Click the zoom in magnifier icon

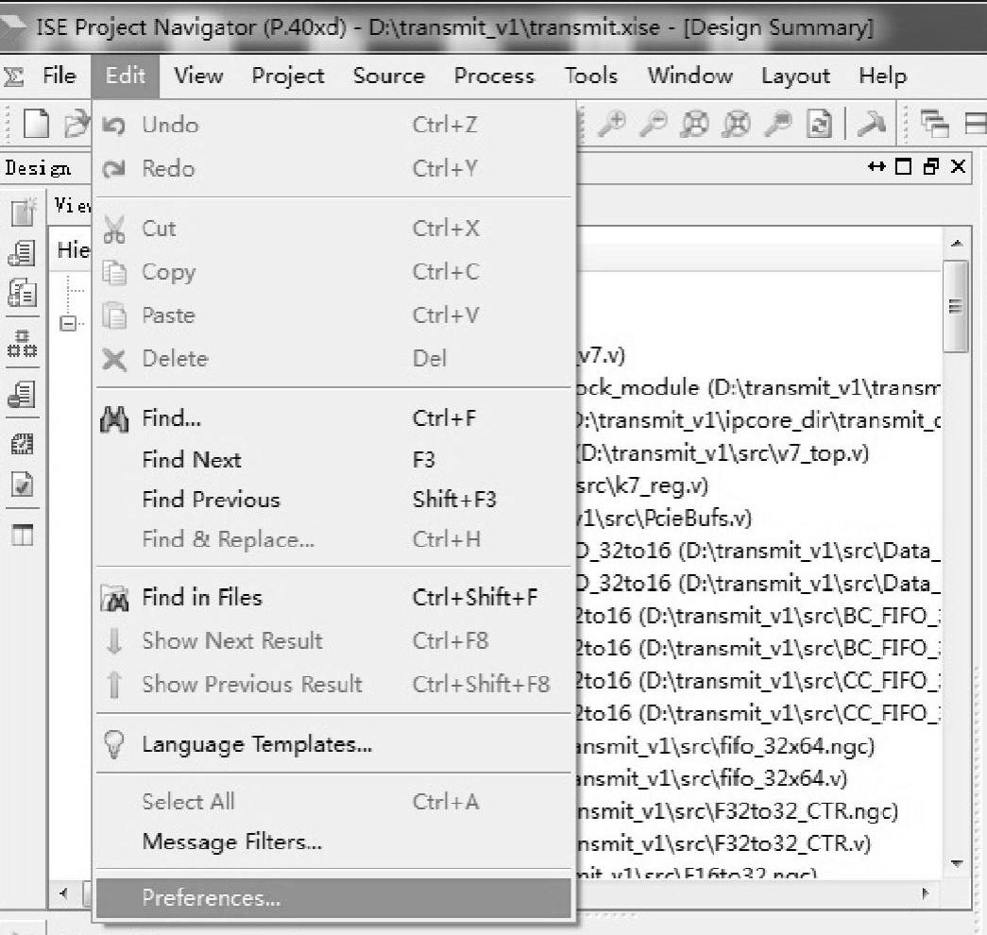[611, 123]
